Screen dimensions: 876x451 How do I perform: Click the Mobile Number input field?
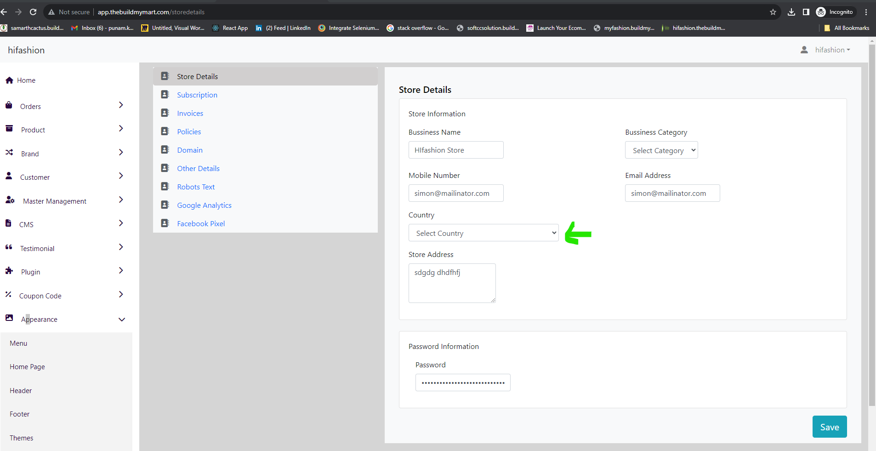[456, 193]
